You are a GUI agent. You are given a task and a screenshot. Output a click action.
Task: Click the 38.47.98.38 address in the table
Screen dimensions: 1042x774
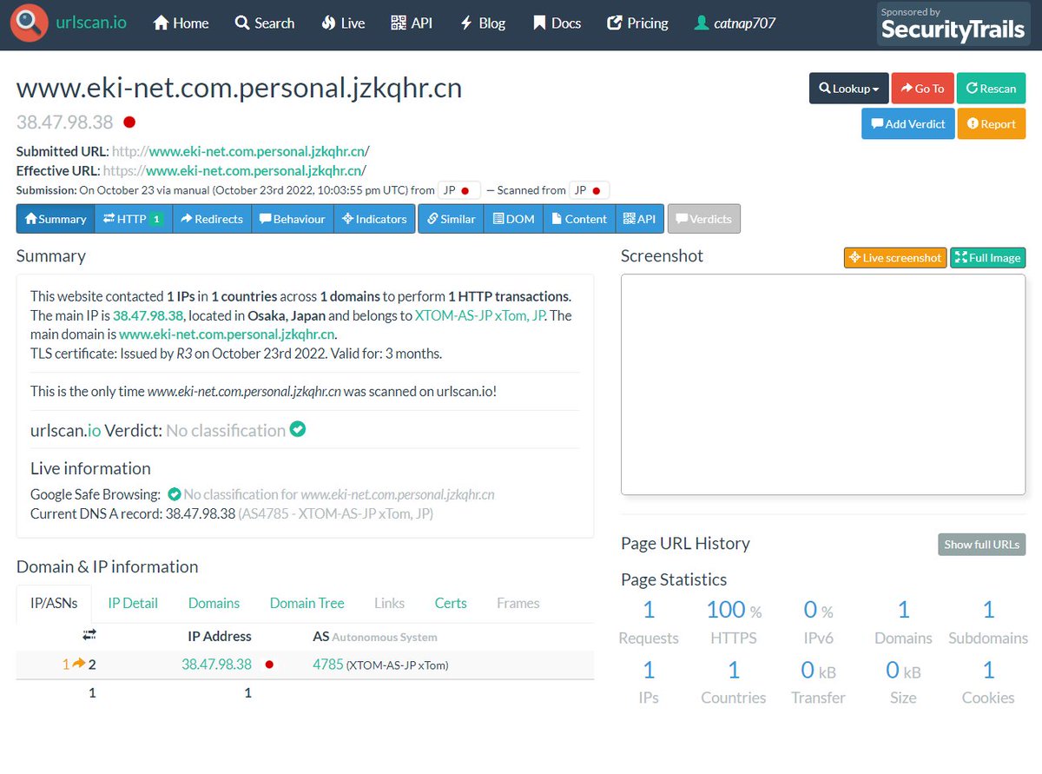click(216, 665)
